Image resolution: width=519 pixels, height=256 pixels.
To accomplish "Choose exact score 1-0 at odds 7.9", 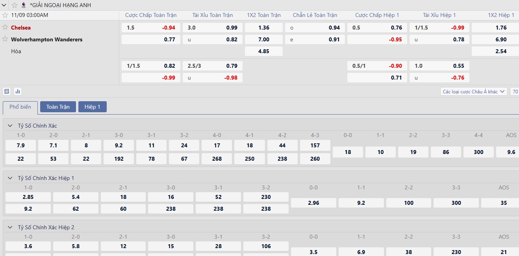I will pyautogui.click(x=20, y=145).
